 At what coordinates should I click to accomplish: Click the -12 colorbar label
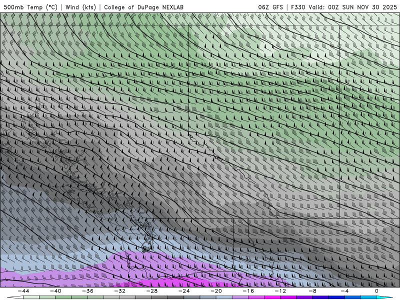pos(280,291)
